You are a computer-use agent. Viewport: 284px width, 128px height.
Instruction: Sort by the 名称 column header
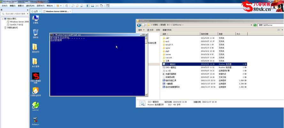180,34
